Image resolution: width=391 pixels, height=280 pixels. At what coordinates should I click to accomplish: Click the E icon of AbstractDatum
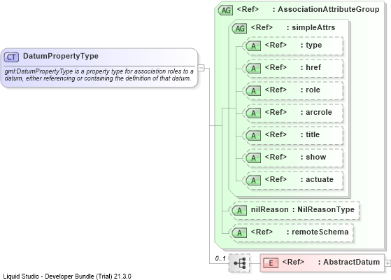(x=271, y=263)
